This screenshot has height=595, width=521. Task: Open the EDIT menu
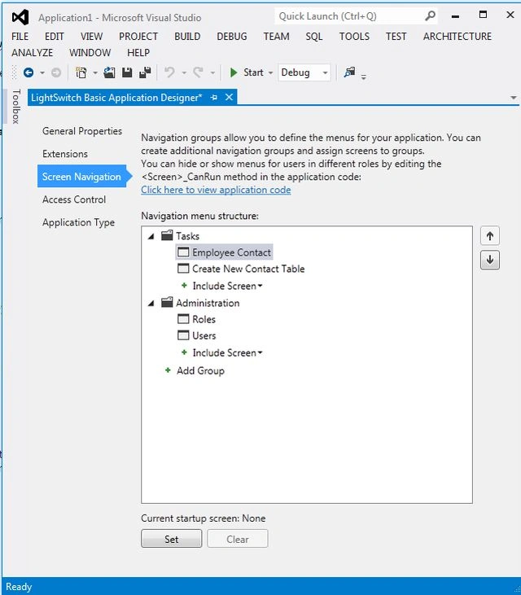(55, 37)
